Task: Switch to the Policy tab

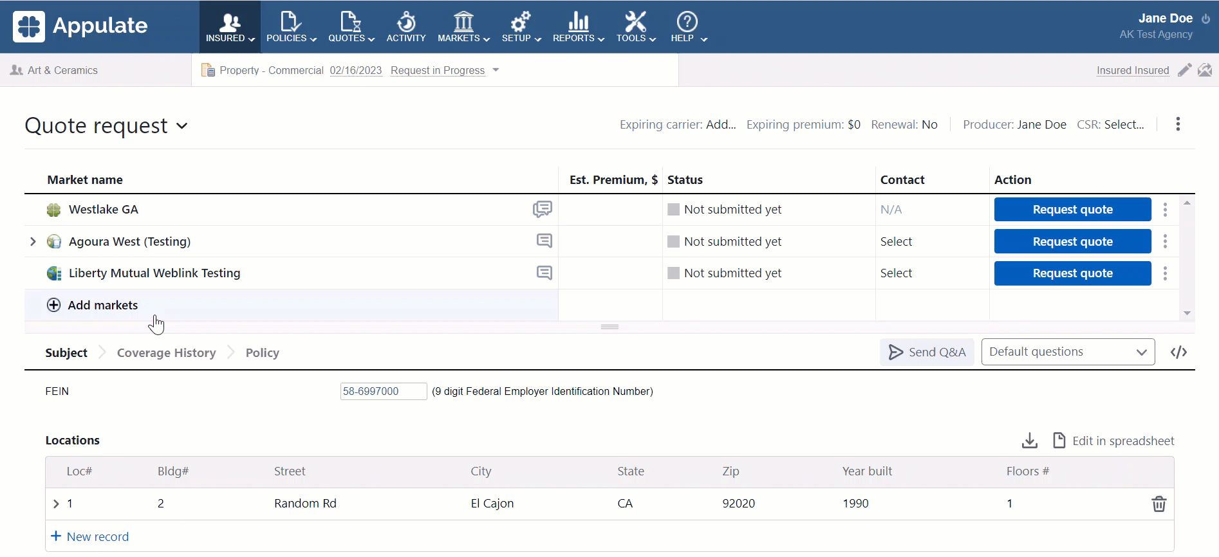Action: point(262,352)
